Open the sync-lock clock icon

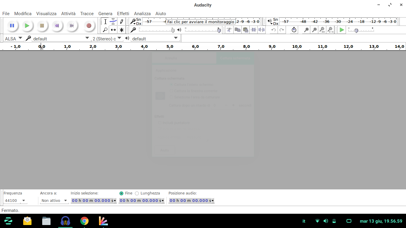pos(294,30)
